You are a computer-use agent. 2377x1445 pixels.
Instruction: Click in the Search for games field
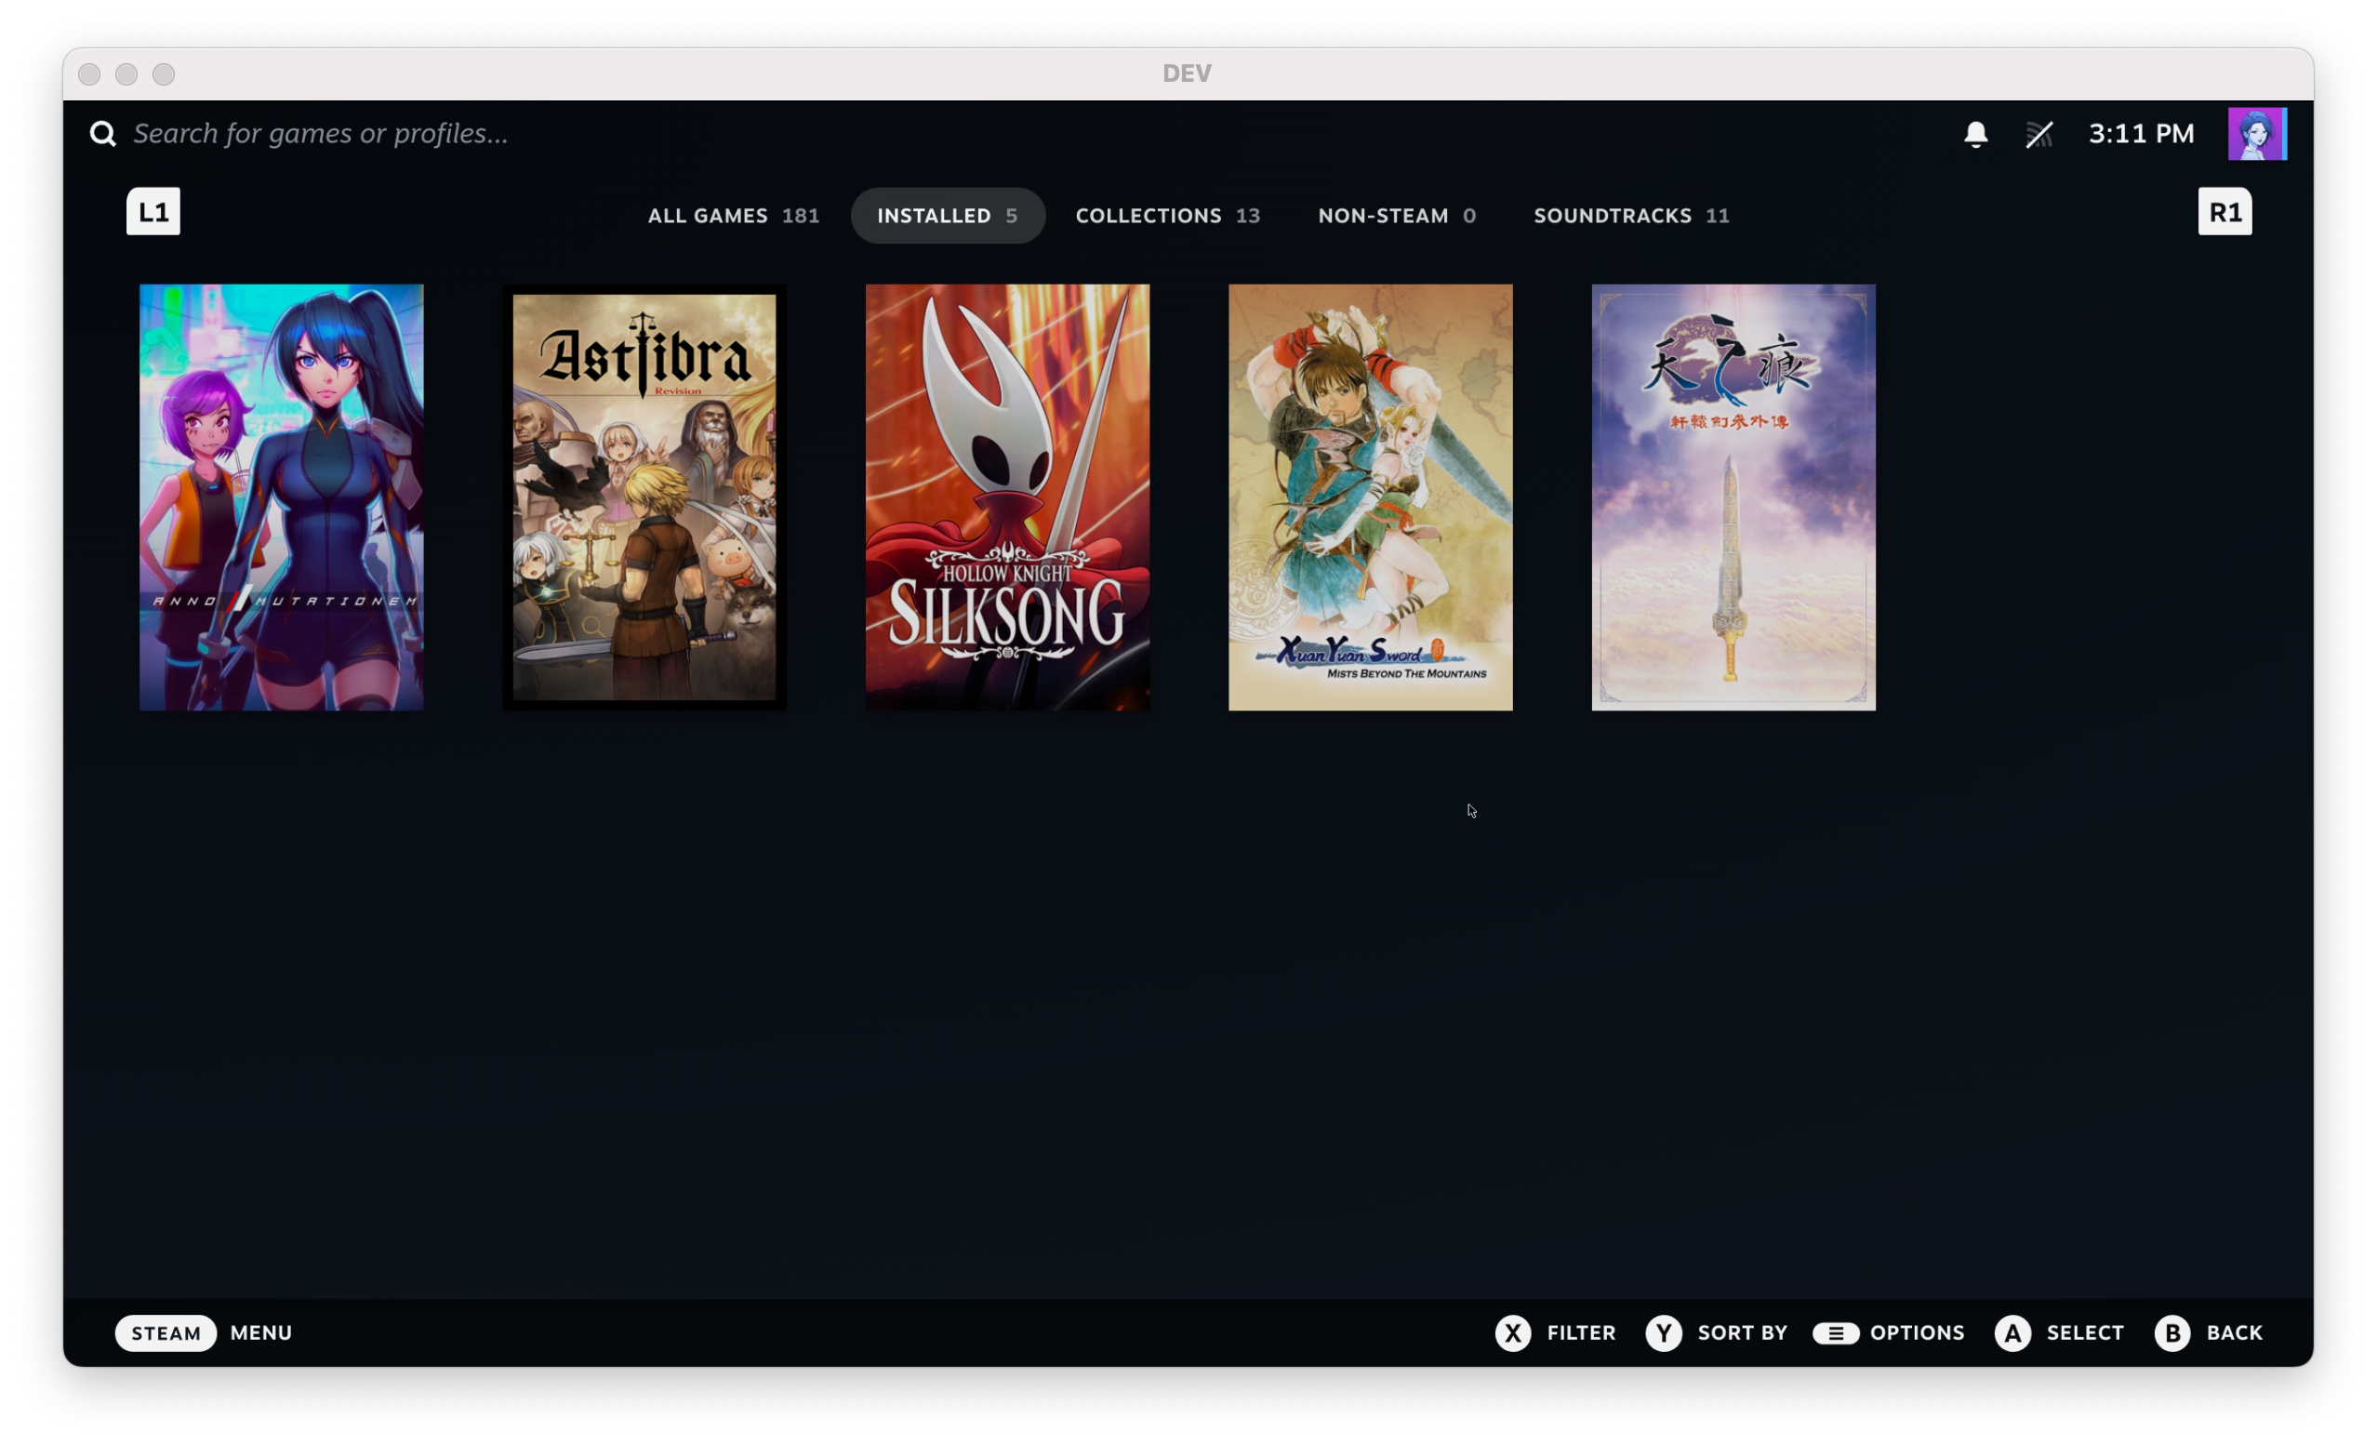[320, 134]
